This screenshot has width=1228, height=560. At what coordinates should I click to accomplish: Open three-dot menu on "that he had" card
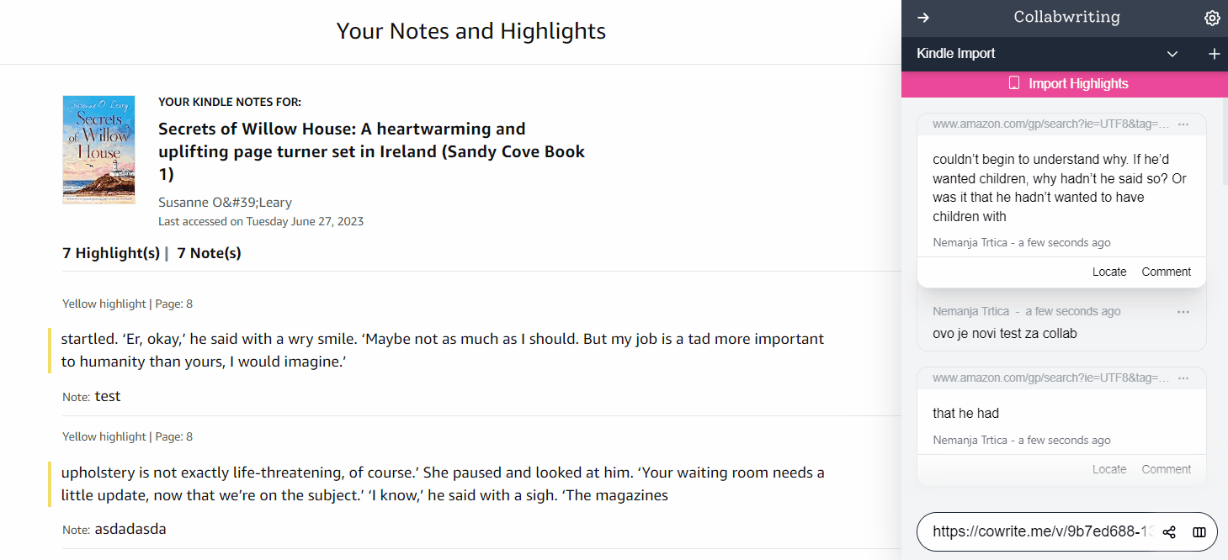tap(1183, 378)
